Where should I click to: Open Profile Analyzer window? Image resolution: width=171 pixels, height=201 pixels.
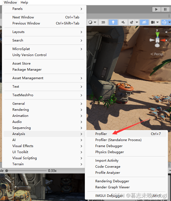pyautogui.click(x=126, y=173)
